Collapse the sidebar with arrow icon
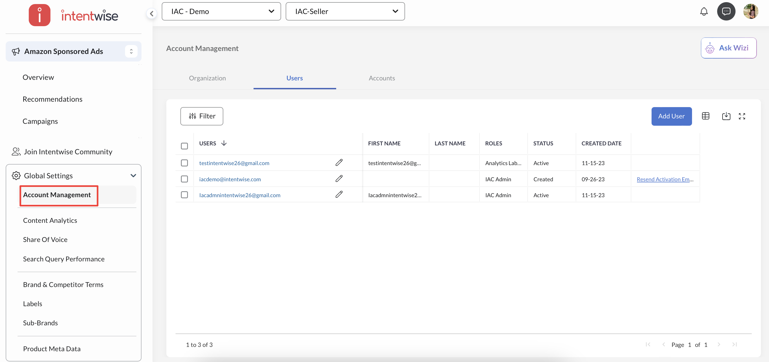Screen dimensions: 769x362 [152, 13]
